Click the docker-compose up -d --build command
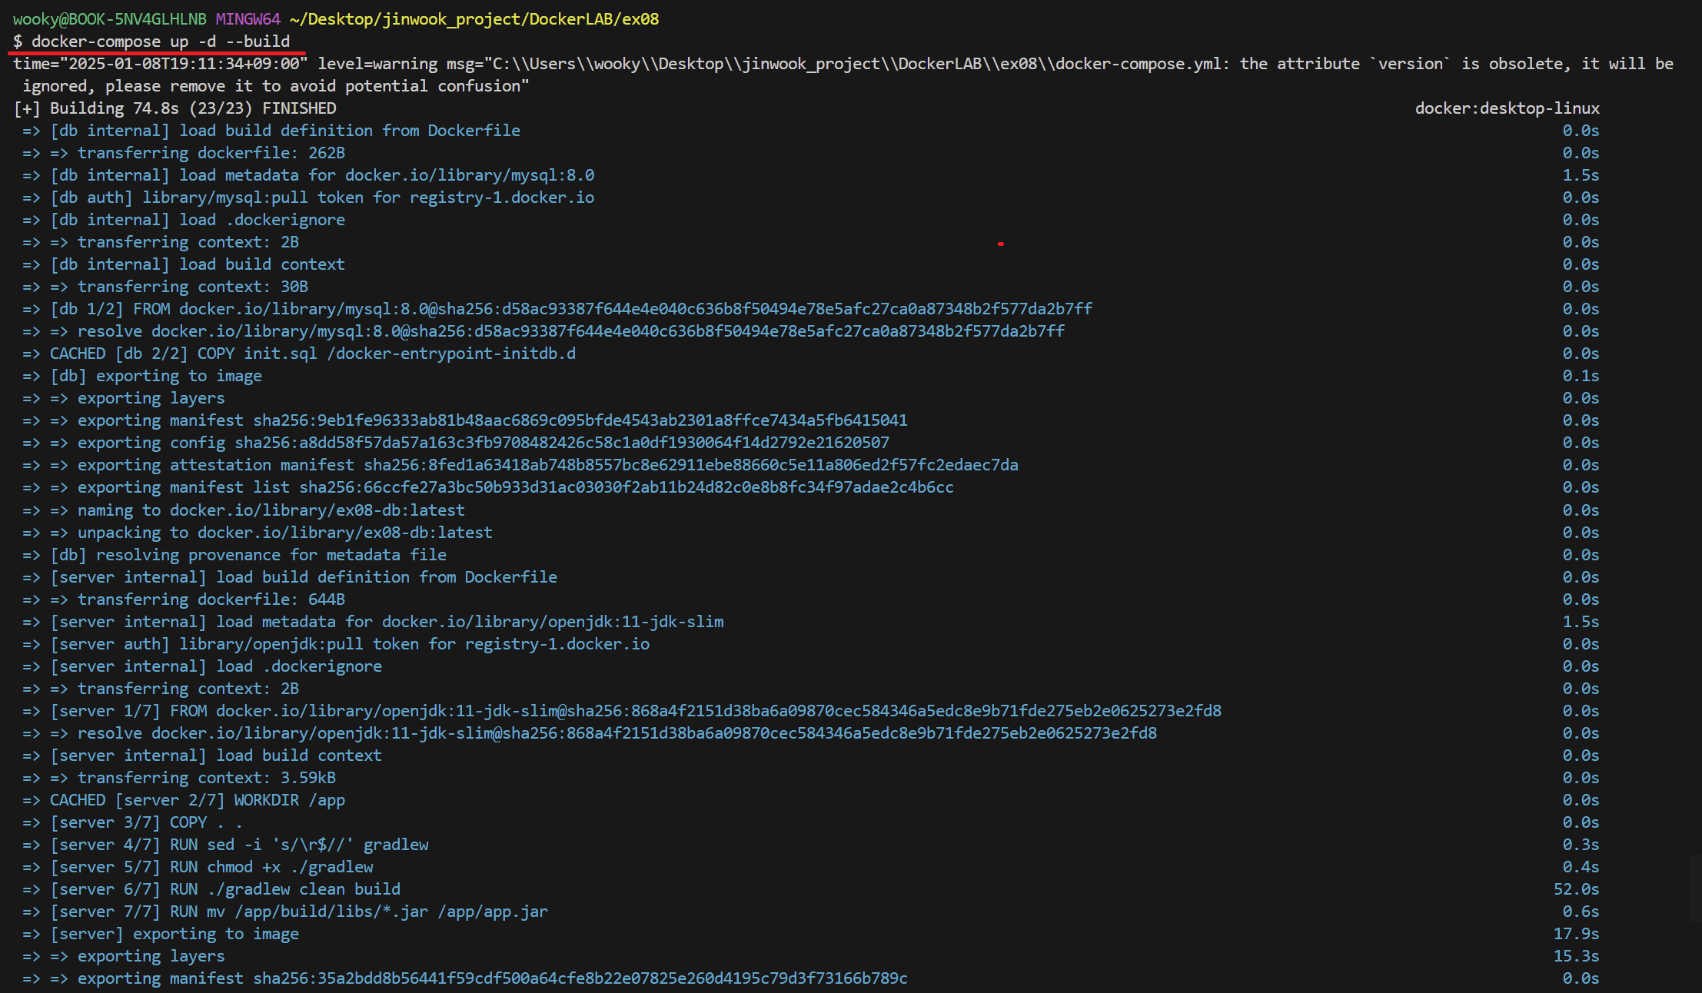The image size is (1702, 993). coord(160,42)
